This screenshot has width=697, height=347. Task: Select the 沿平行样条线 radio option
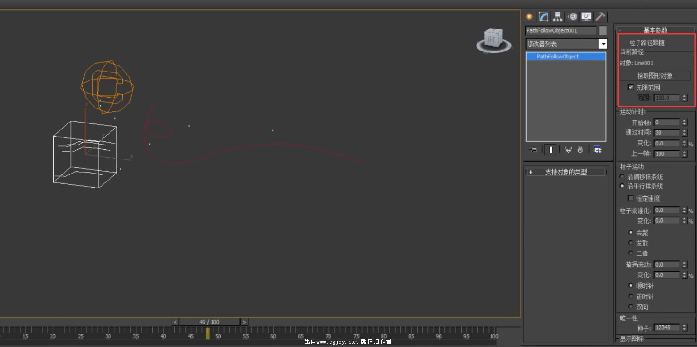coord(622,186)
